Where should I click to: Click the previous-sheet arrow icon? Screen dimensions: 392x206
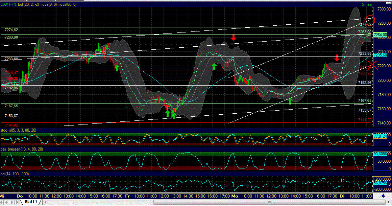pos(7,201)
